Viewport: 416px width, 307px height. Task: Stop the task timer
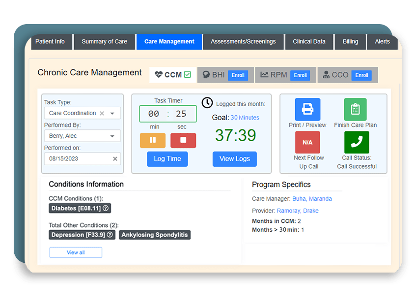tap(182, 140)
